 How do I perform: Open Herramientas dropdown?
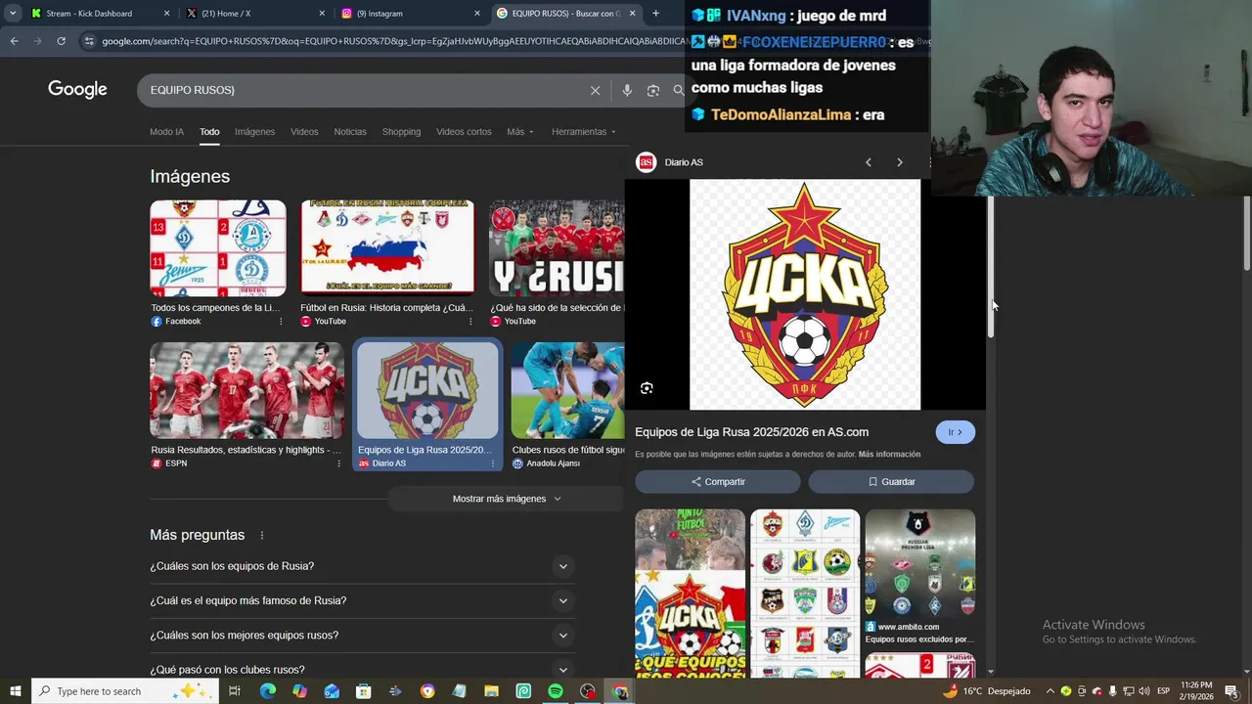tap(584, 132)
